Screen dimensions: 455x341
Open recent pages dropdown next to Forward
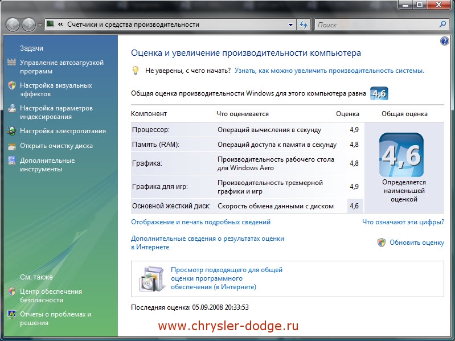click(x=40, y=25)
